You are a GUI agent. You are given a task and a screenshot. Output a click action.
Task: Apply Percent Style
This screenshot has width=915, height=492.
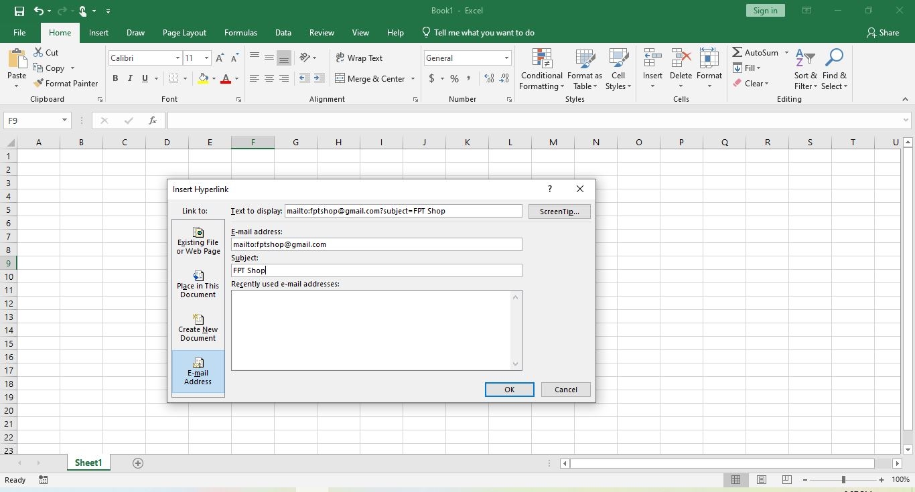pos(455,78)
